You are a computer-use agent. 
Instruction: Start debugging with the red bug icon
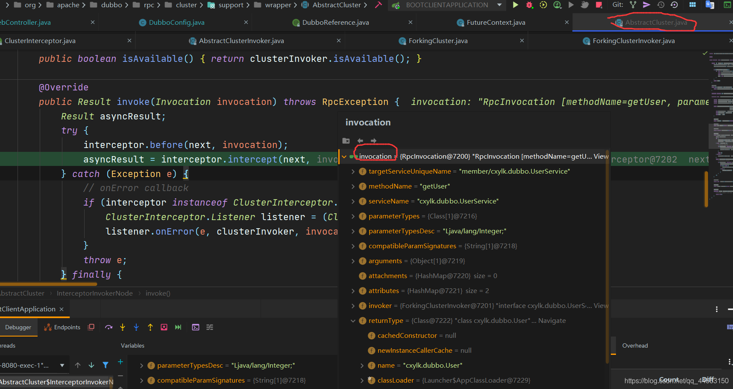point(529,5)
